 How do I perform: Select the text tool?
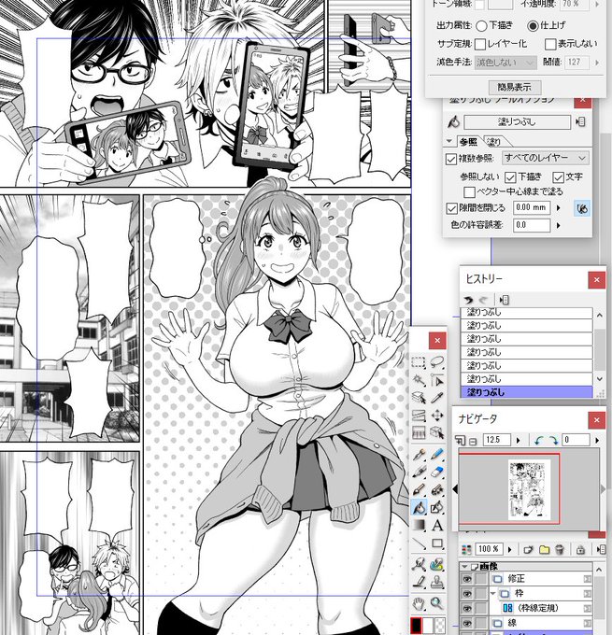click(436, 525)
